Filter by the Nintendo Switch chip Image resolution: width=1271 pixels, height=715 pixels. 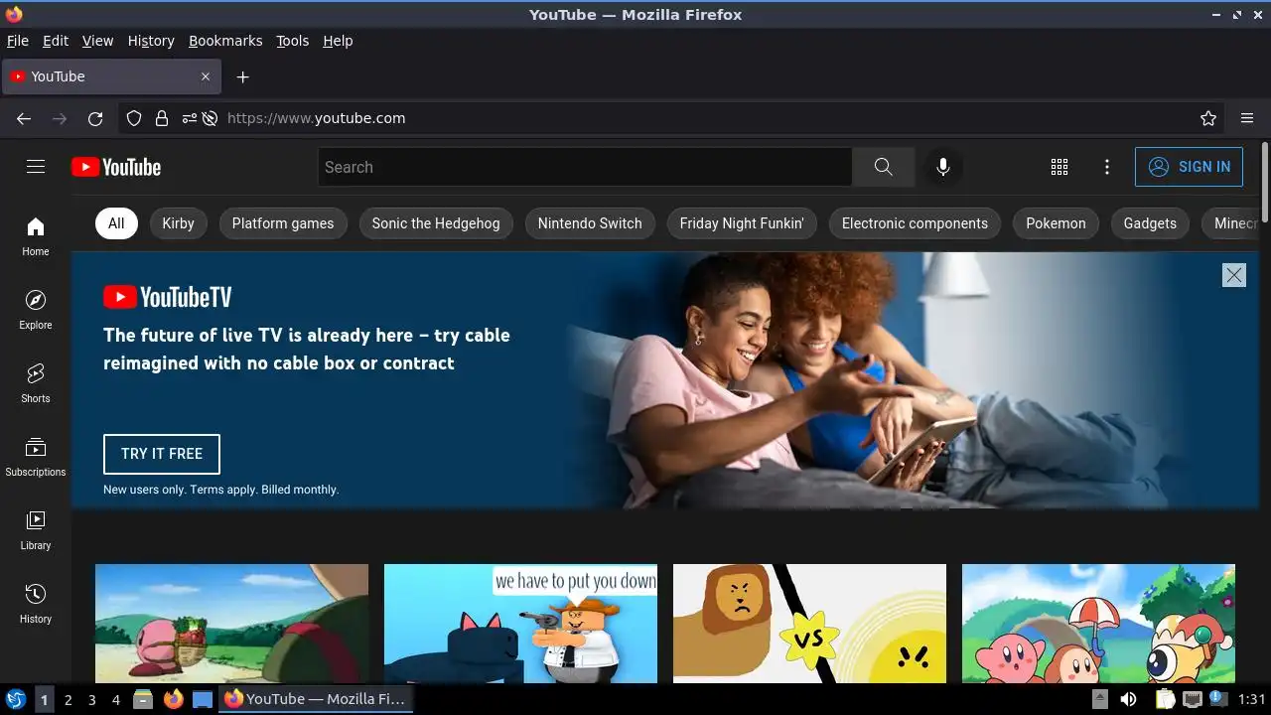click(x=590, y=223)
